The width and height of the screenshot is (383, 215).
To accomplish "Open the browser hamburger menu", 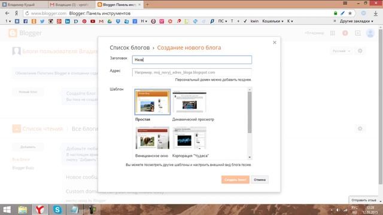I will coord(345,3).
